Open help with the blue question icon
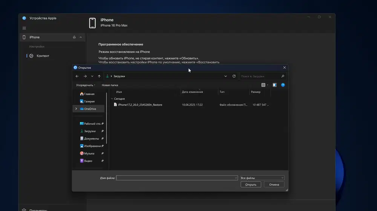Image resolution: width=377 pixels, height=211 pixels. [x=283, y=85]
